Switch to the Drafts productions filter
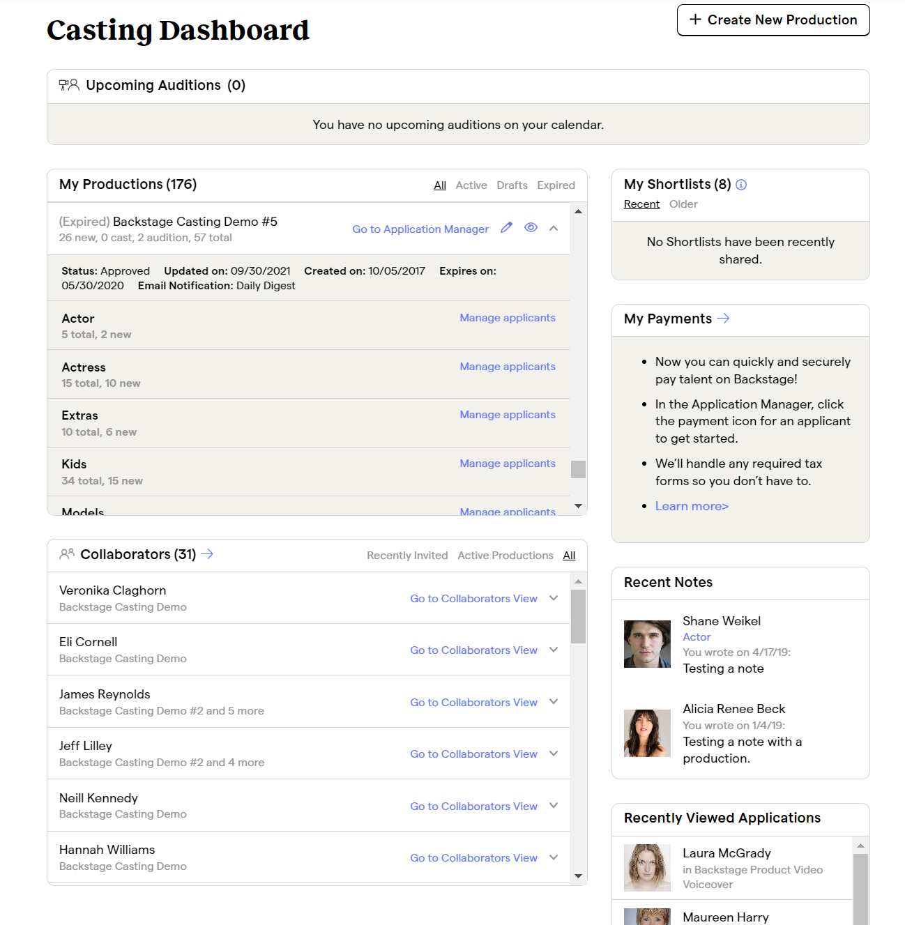 pos(512,185)
